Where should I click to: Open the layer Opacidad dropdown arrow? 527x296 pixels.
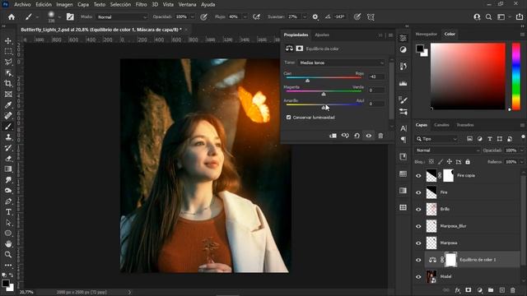(x=521, y=150)
